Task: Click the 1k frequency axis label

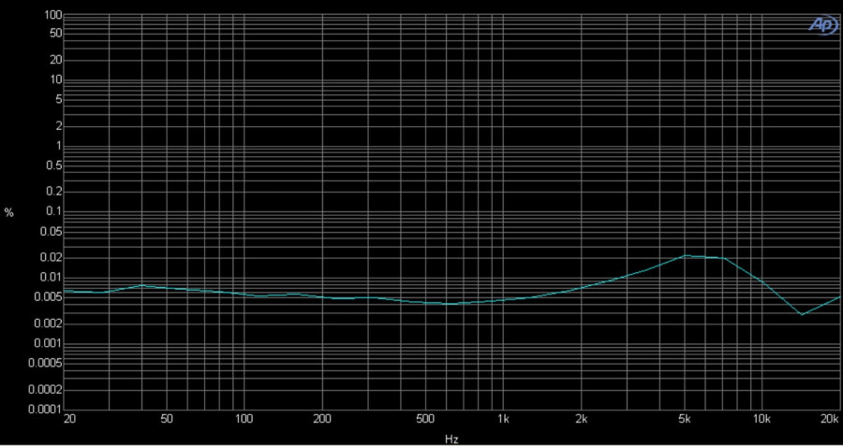Action: coord(504,422)
